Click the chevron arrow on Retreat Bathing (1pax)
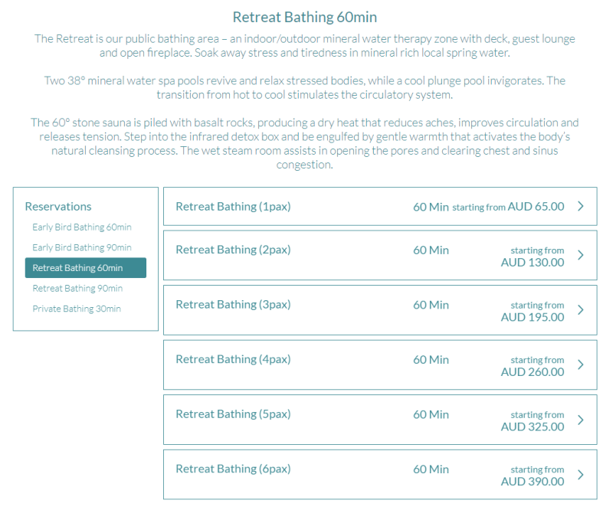The image size is (613, 510). pos(581,206)
